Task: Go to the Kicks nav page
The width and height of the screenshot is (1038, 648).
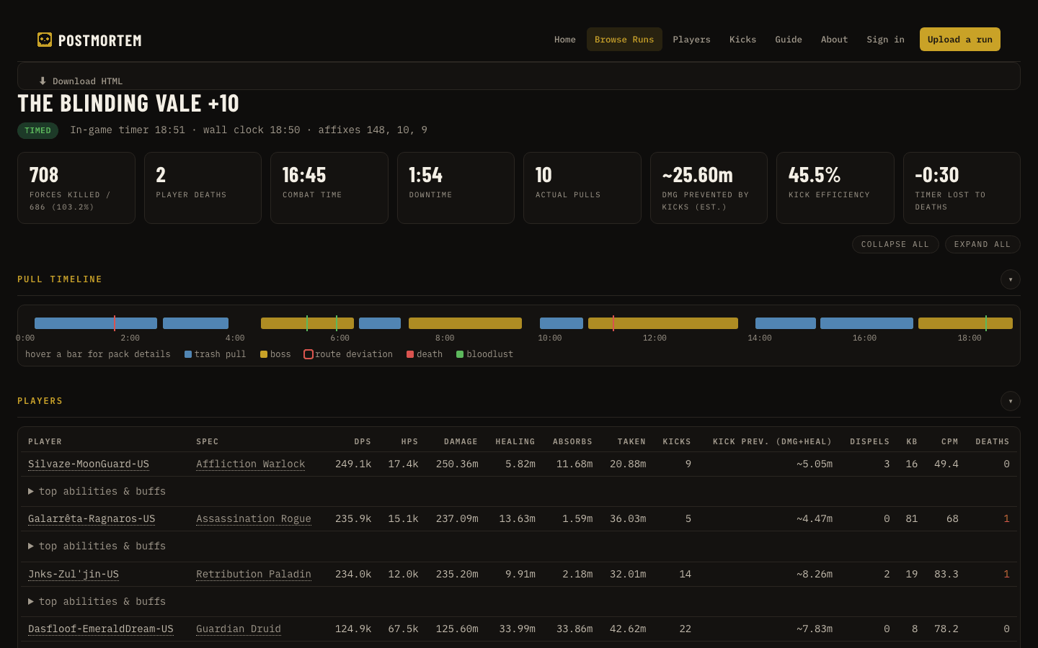Action: click(x=742, y=40)
